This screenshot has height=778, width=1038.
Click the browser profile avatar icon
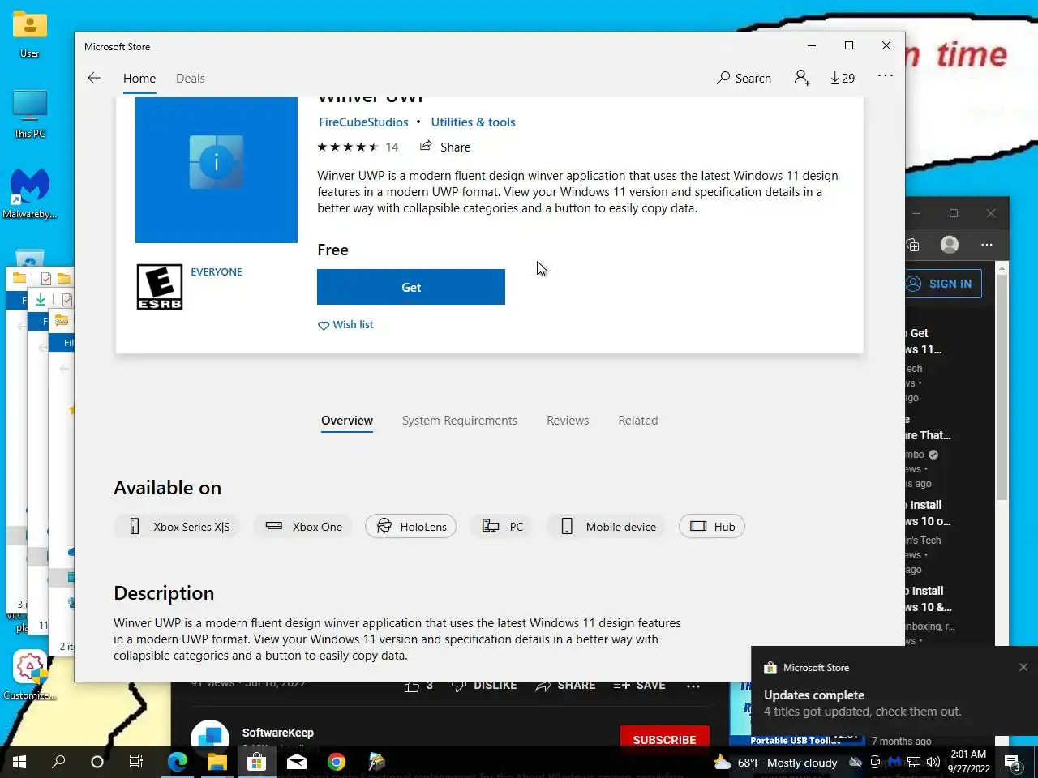pos(950,244)
